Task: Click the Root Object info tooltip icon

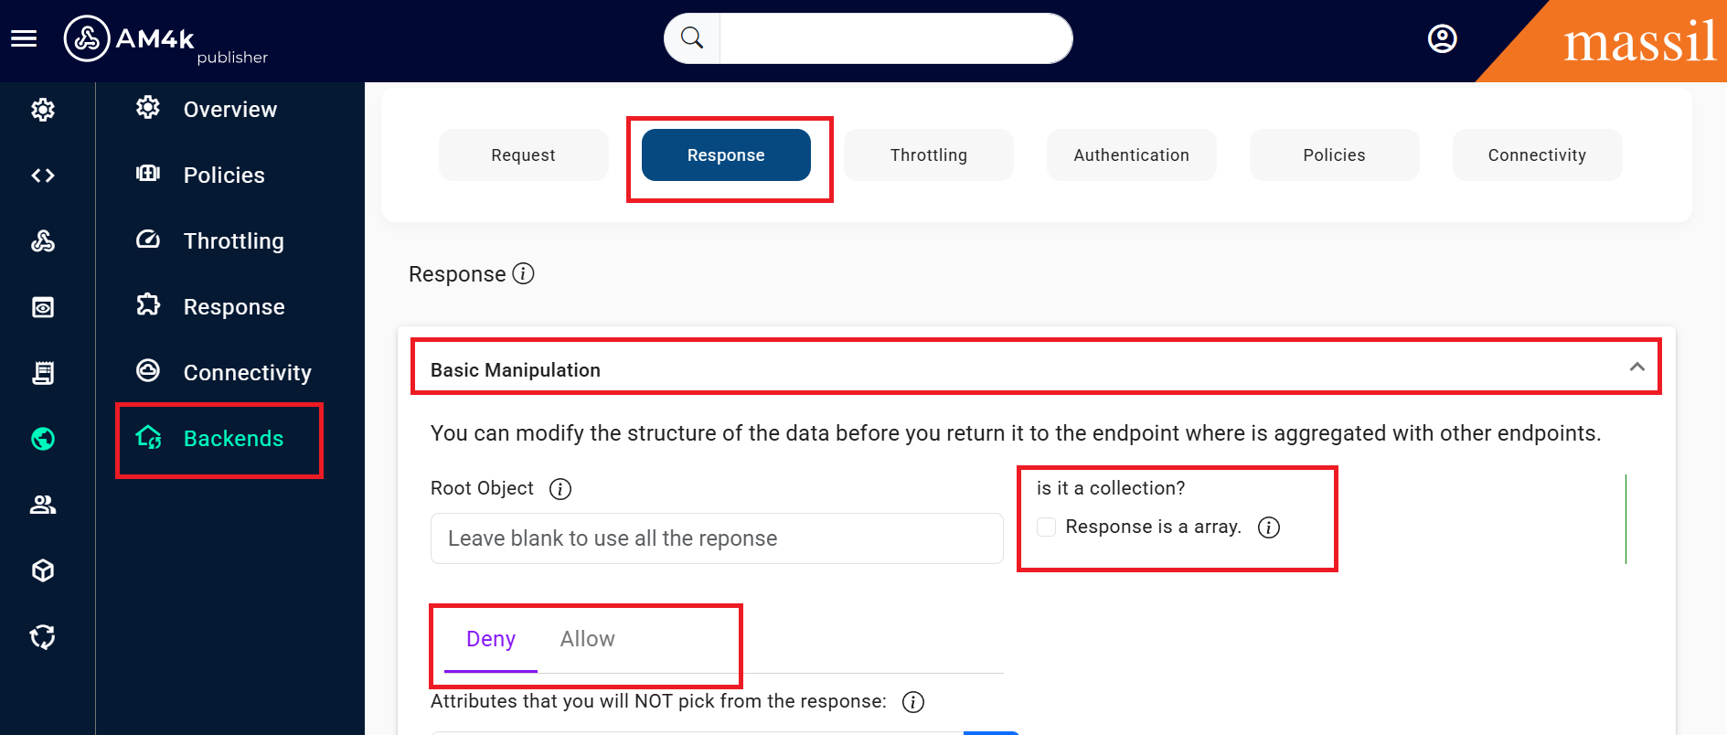Action: [x=560, y=488]
